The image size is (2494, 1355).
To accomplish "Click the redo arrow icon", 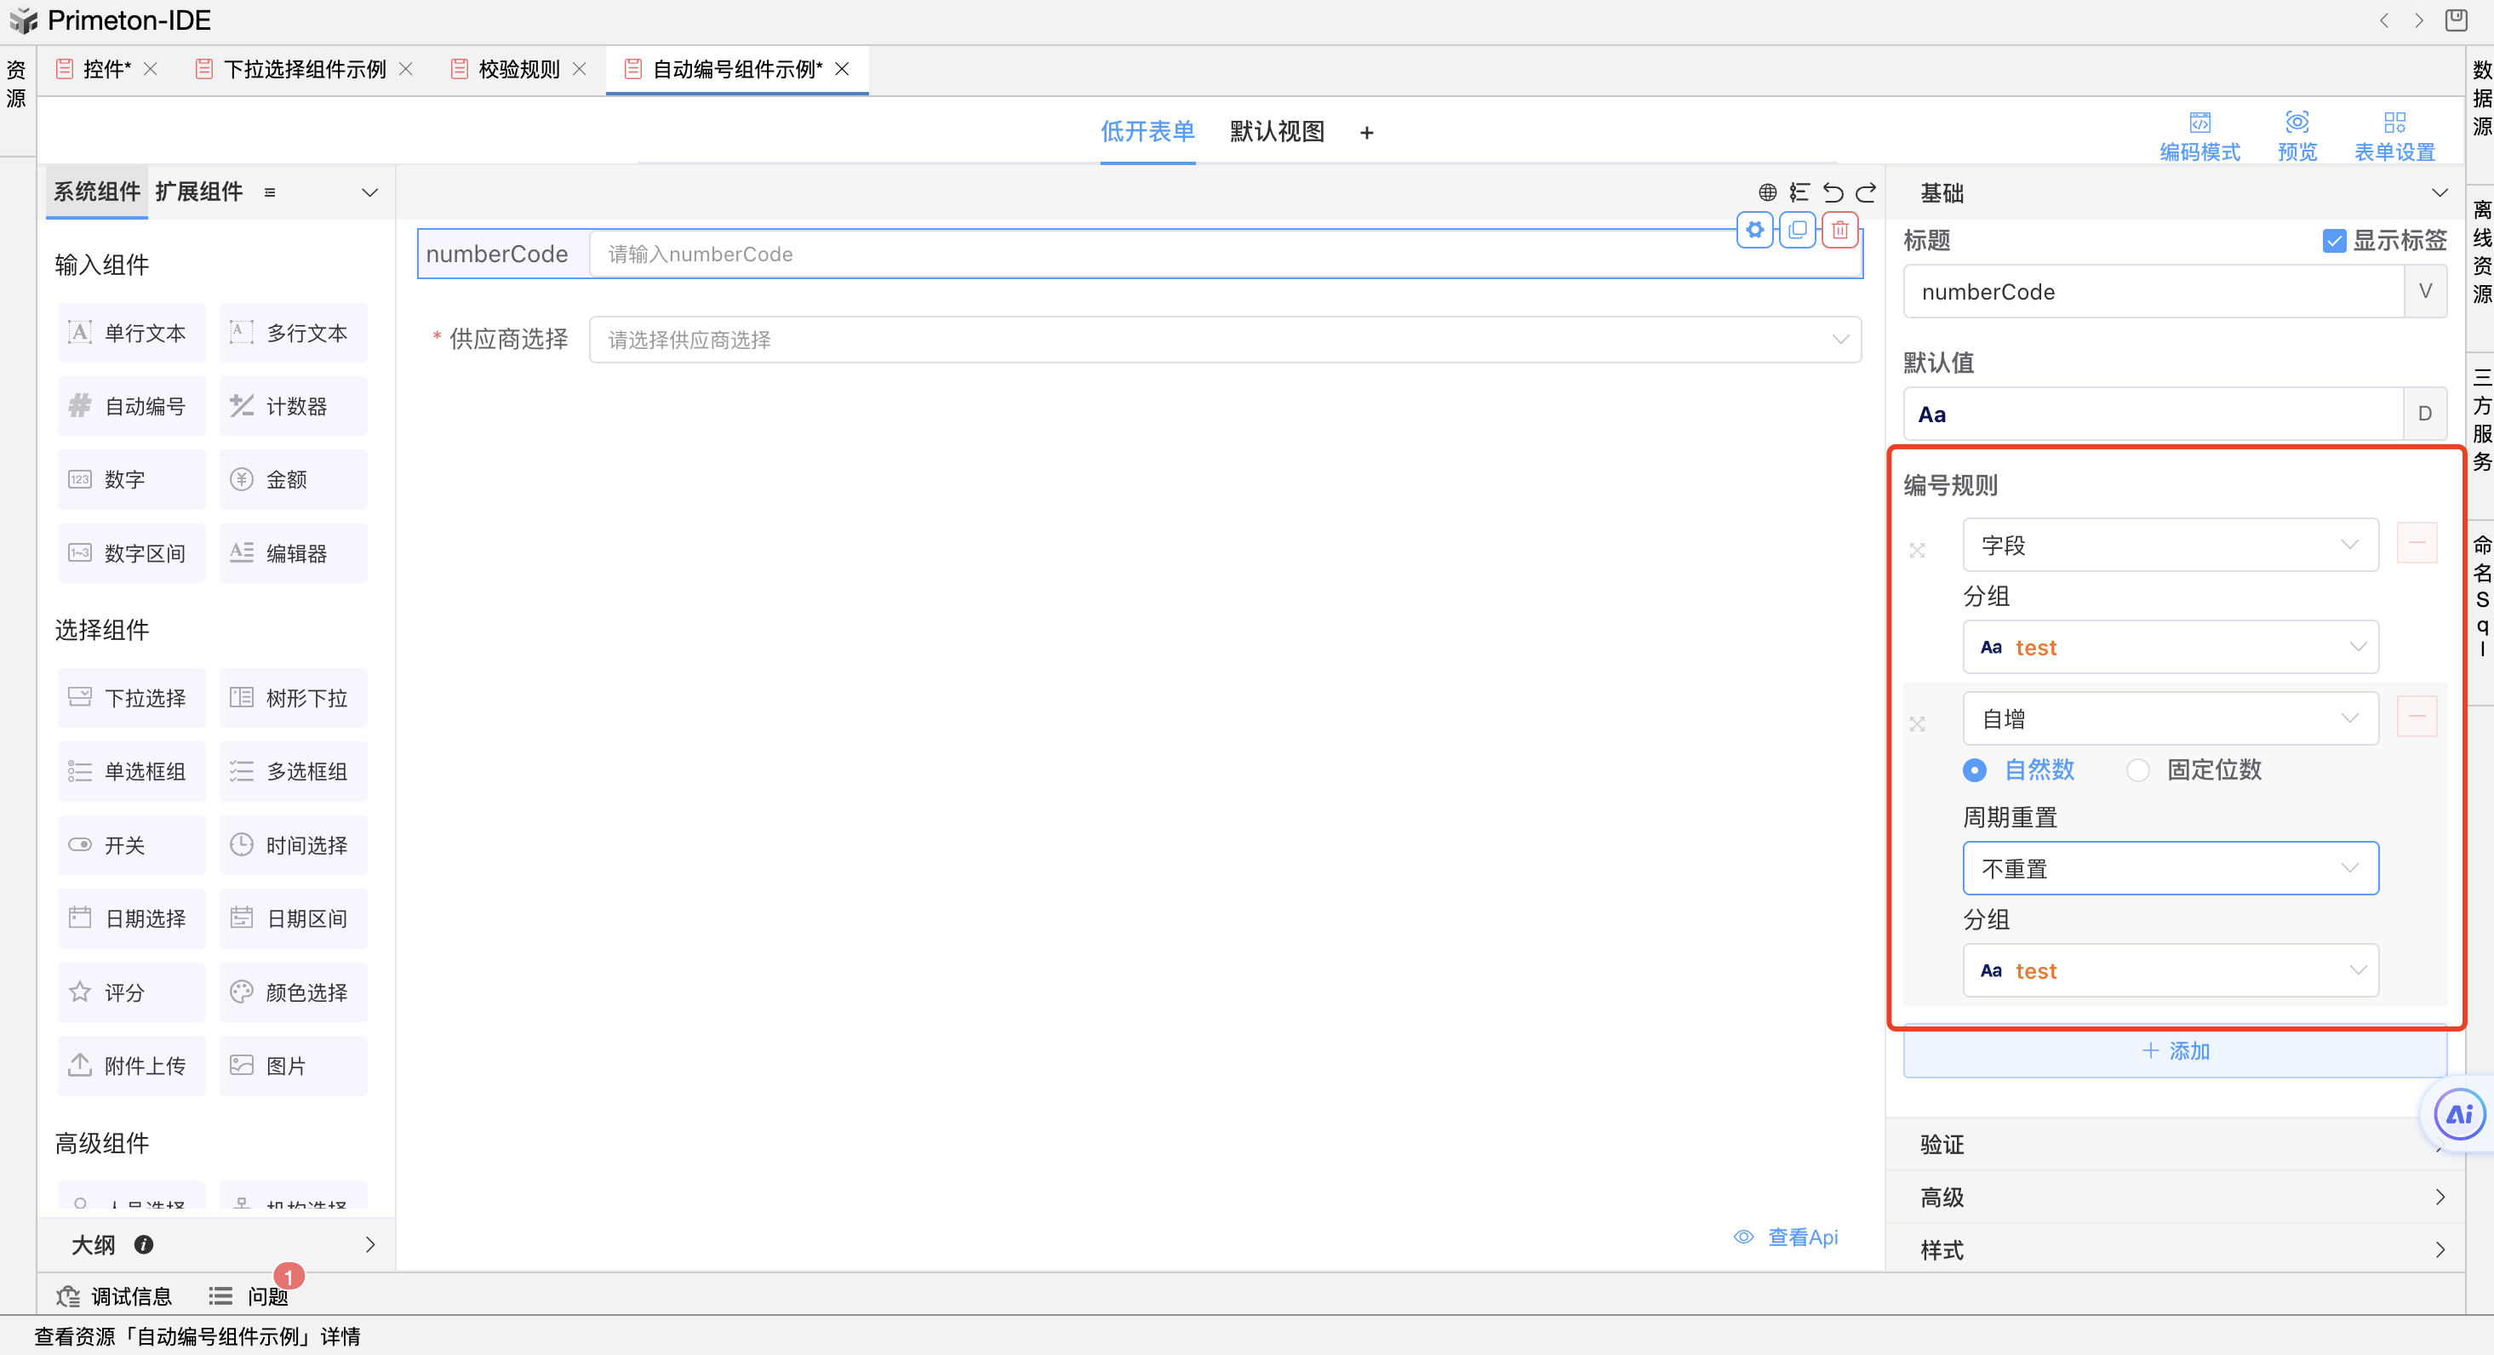I will tap(1866, 192).
